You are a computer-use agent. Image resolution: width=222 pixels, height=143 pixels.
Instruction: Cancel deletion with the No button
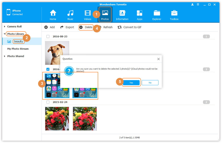point(150,83)
